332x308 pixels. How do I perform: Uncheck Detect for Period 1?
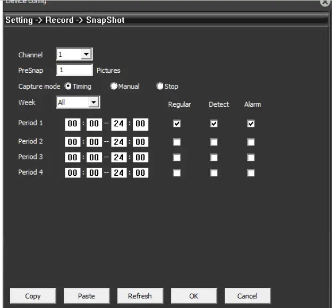(x=214, y=123)
